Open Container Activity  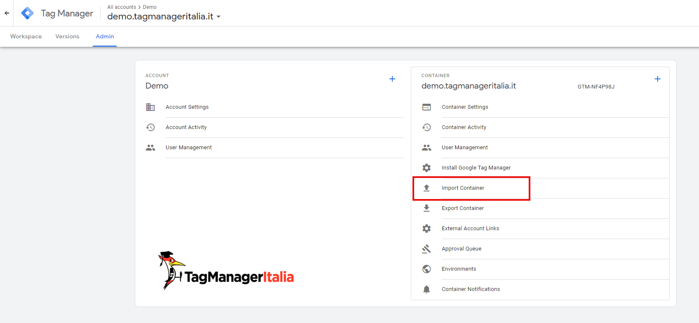(464, 127)
